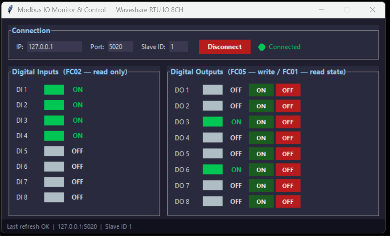Click the 'Last refresh OK' status bar text
This screenshot has width=390, height=236.
click(28, 226)
